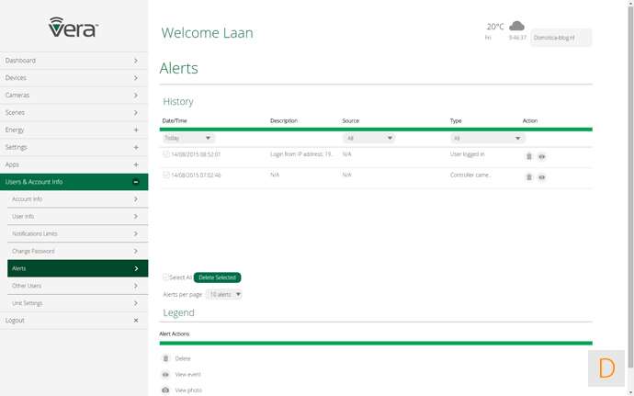Tick the checkbox for 08:52:01 alert
The height and width of the screenshot is (396, 634).
pos(166,154)
